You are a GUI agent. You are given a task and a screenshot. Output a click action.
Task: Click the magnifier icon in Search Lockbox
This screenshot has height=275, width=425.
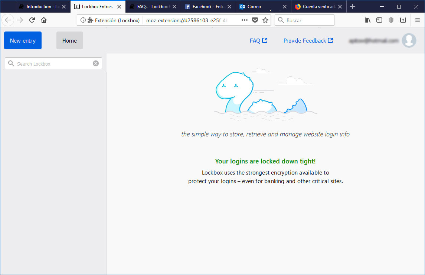click(x=11, y=63)
